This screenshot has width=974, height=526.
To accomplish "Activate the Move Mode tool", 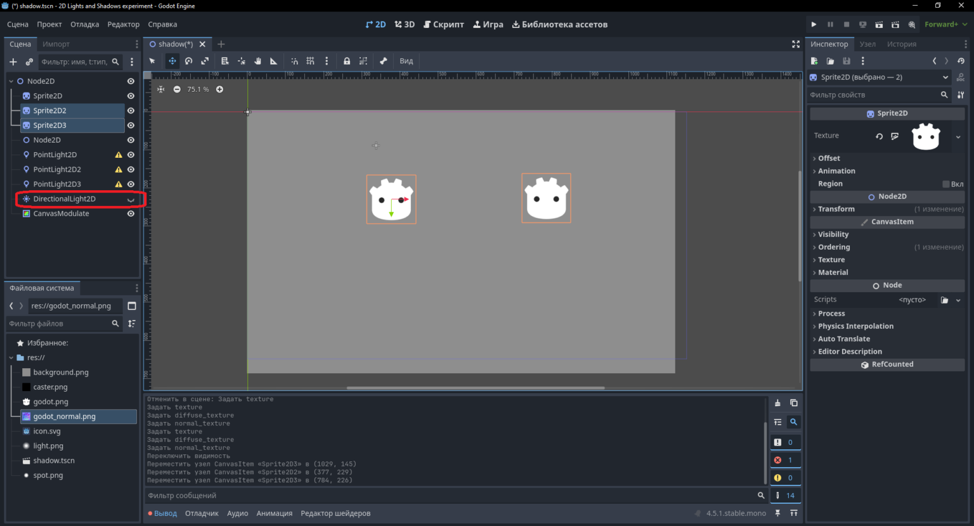I will point(172,61).
